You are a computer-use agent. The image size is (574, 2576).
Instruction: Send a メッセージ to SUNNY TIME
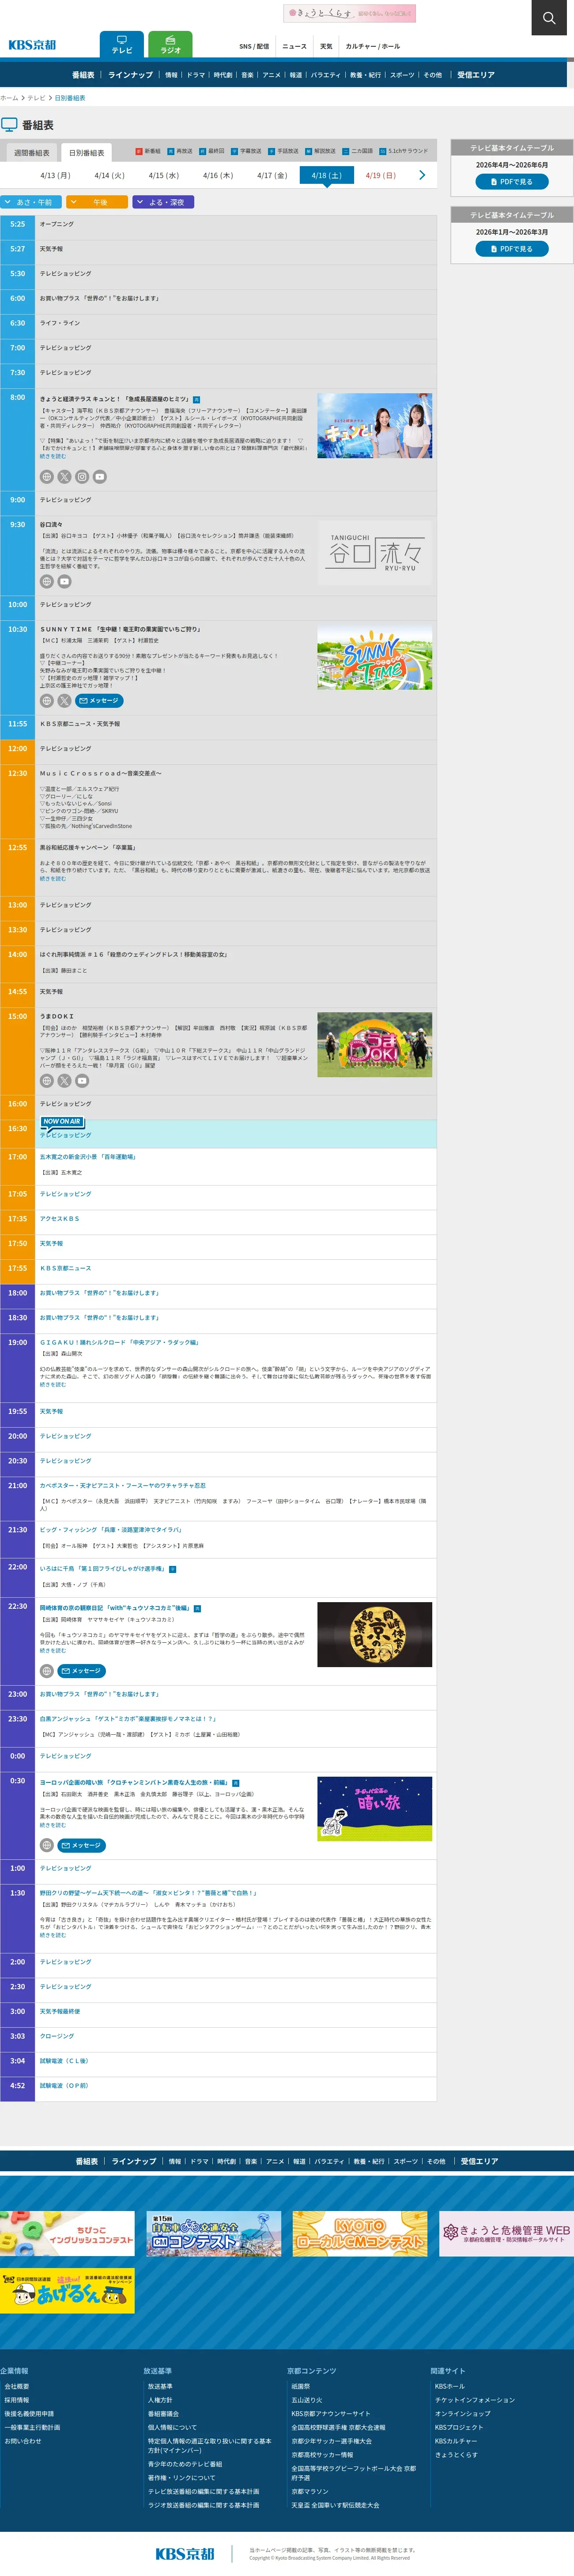(99, 701)
